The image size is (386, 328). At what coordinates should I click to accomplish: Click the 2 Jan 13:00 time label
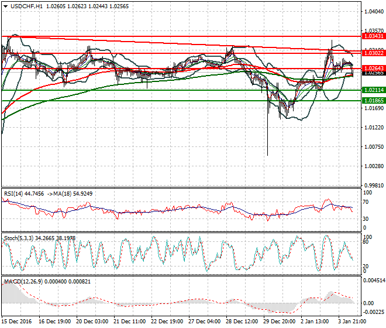click(315, 322)
